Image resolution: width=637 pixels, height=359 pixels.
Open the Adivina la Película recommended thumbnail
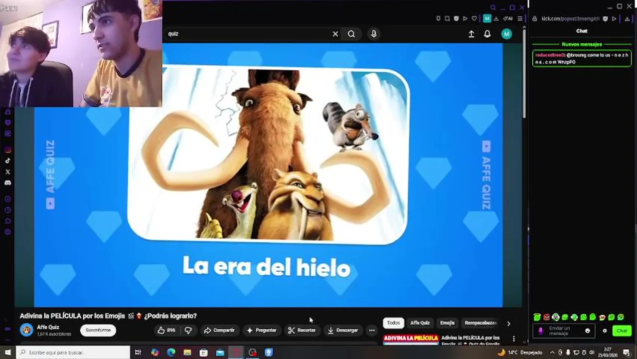411,339
